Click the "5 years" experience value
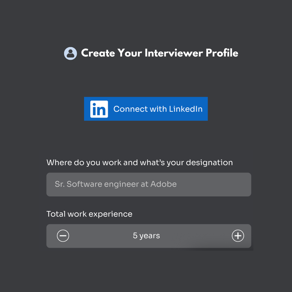 pyautogui.click(x=146, y=236)
